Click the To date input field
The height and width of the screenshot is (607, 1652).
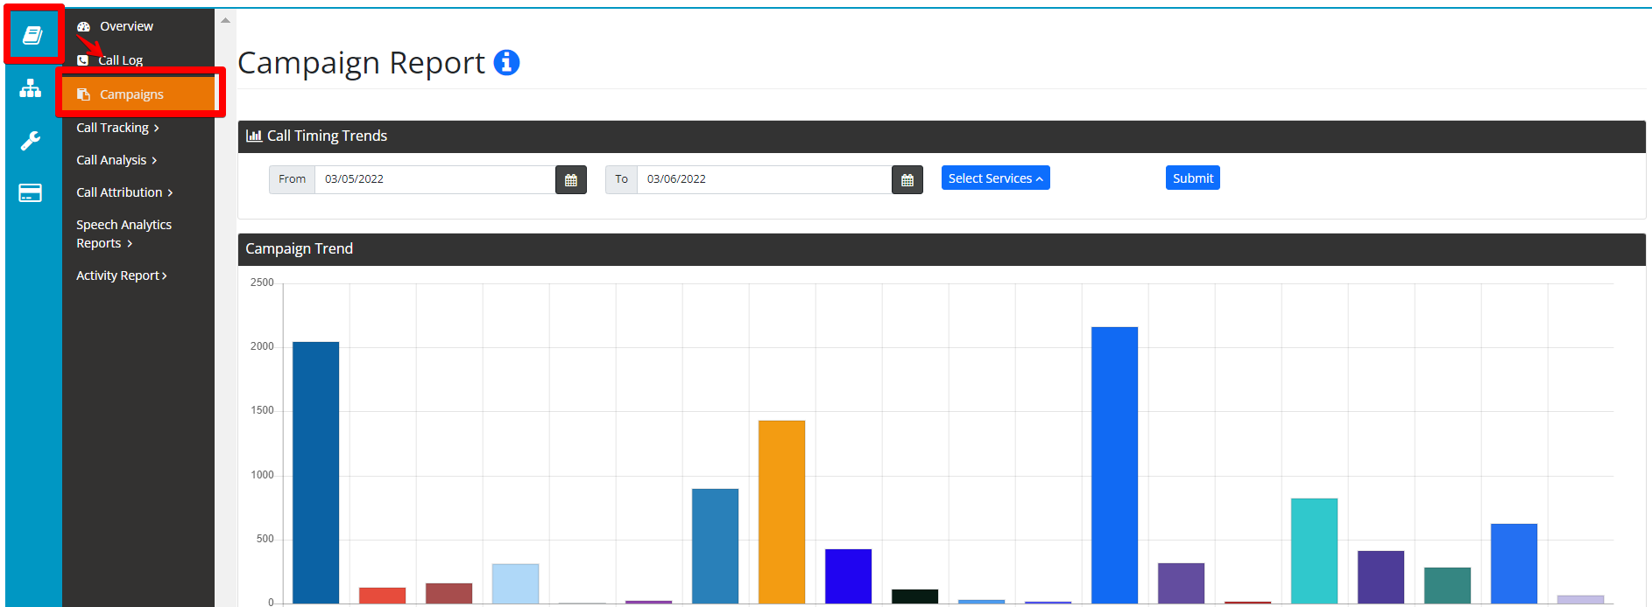765,179
